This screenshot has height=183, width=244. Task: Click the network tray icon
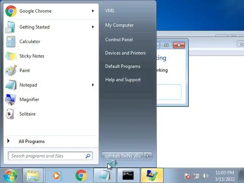pos(196,176)
